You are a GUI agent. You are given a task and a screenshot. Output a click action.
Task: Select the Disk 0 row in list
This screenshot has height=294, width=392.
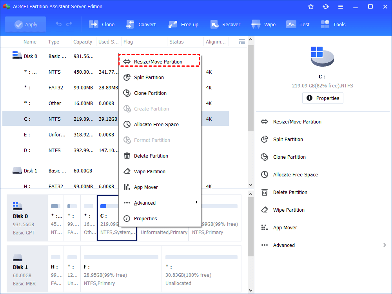coord(116,56)
